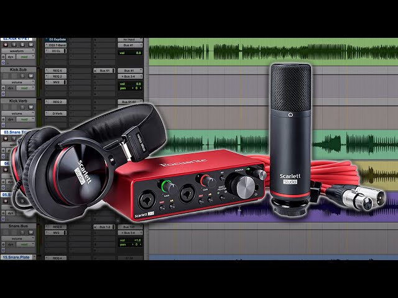This screenshot has height=298, width=398.
Task: Open read automation menu on Kick.Sub
Action: click(x=25, y=88)
